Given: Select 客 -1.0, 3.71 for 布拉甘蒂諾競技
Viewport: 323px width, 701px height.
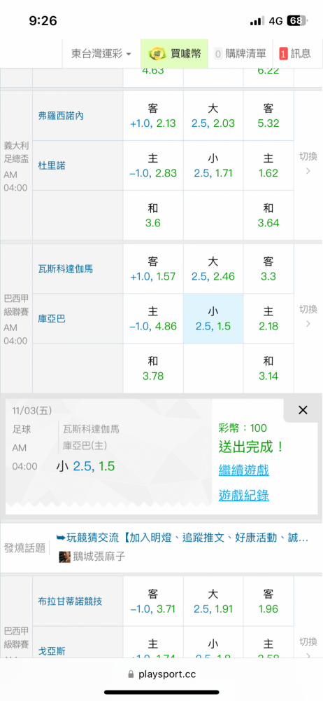Looking at the screenshot, I should click(x=153, y=601).
